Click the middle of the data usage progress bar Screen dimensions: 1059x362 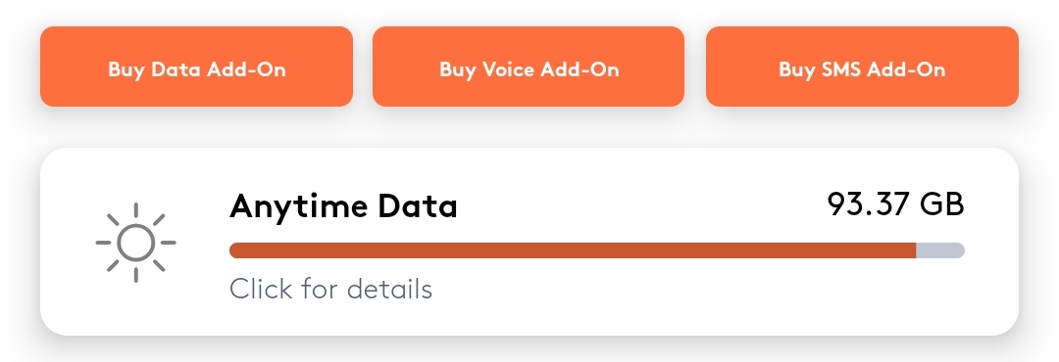tap(597, 250)
